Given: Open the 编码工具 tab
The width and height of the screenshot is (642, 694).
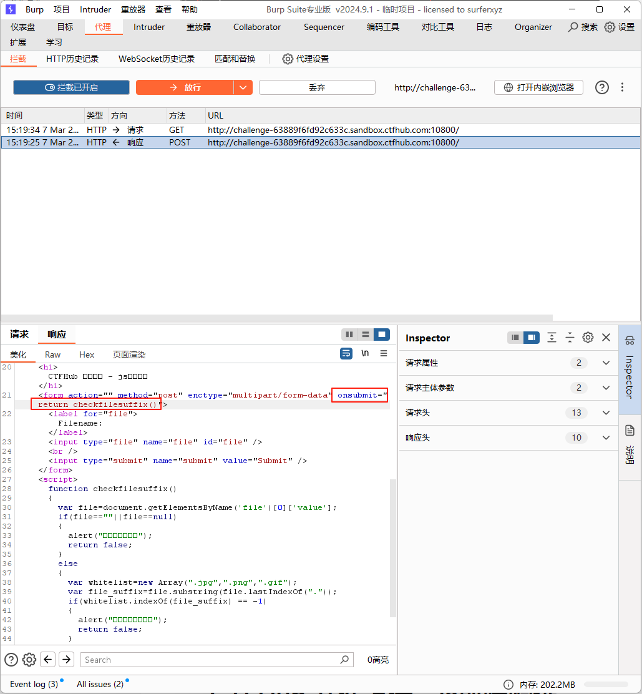Looking at the screenshot, I should coord(382,27).
